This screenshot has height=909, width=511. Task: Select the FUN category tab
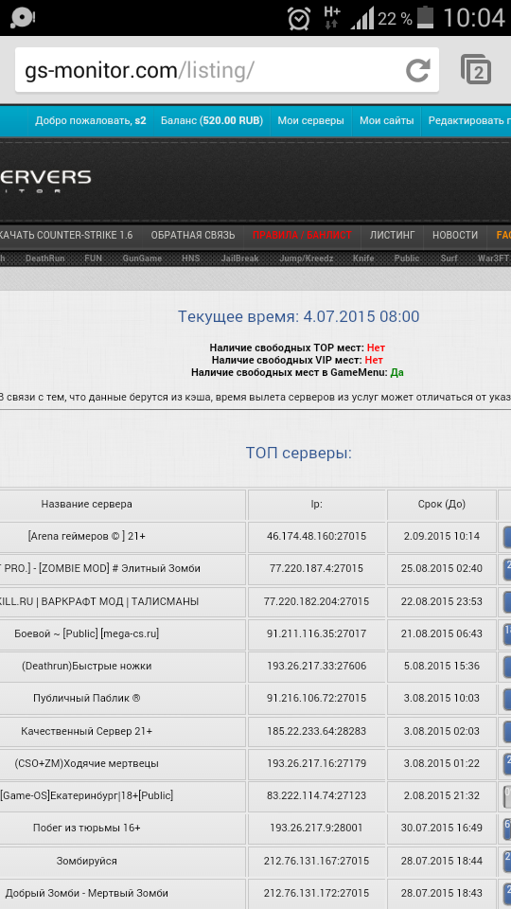(x=94, y=258)
